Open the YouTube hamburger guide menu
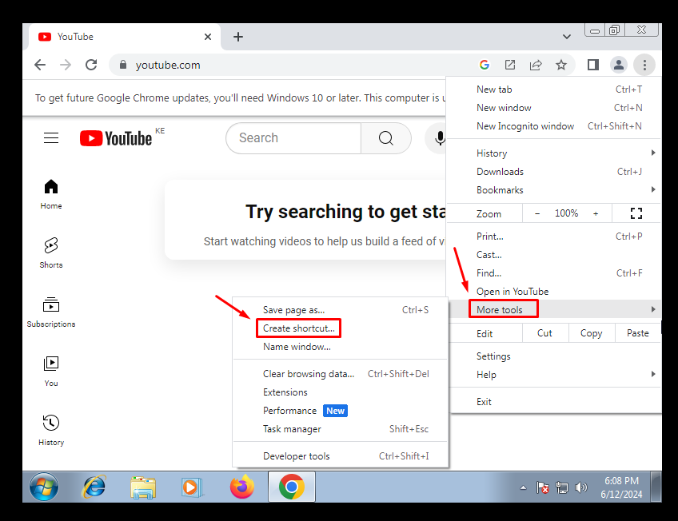 (x=51, y=137)
